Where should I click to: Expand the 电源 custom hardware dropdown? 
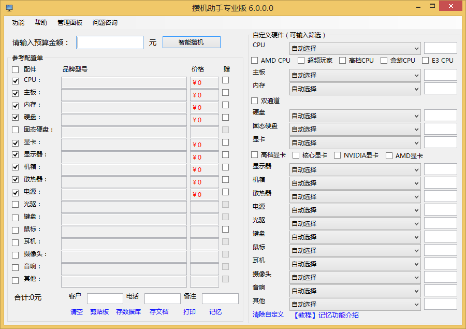click(x=355, y=210)
